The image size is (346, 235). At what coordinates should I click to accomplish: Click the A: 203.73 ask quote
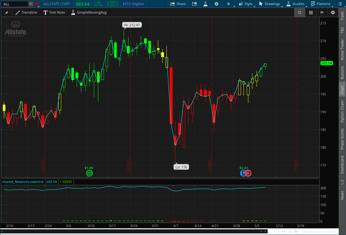pos(113,5)
